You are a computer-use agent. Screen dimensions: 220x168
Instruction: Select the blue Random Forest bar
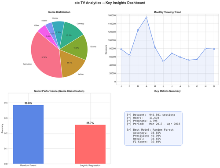pos(28,134)
